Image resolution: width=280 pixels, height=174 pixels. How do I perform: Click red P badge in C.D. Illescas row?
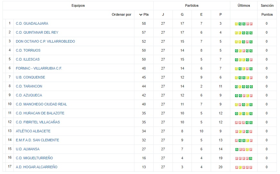tap(251, 60)
